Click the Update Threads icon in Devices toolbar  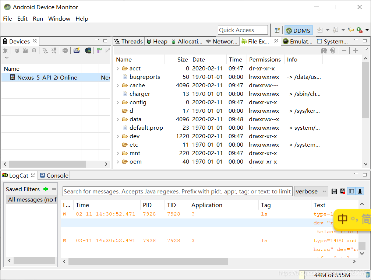click(45, 50)
